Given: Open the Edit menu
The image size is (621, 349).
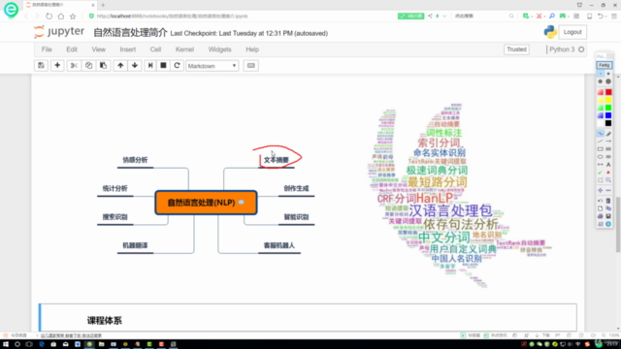Looking at the screenshot, I should (x=72, y=49).
